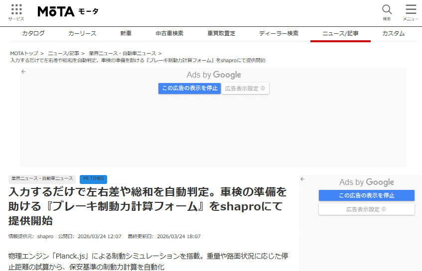Open search with the magnifier icon
Viewport: 422px width, 271px height.
(x=387, y=12)
